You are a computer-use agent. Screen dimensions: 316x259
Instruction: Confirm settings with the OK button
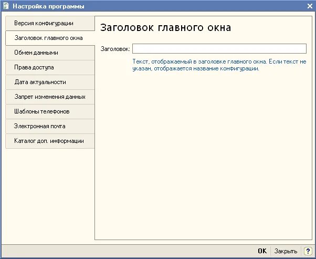click(262, 251)
